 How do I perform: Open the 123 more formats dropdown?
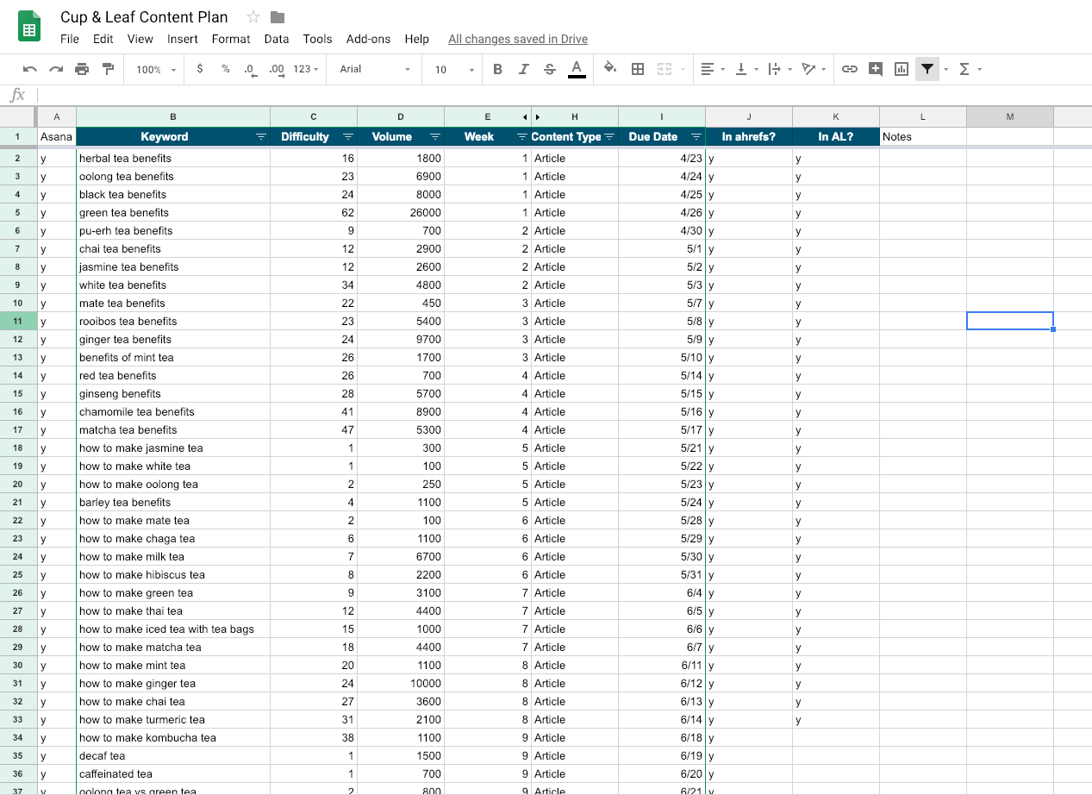(306, 69)
